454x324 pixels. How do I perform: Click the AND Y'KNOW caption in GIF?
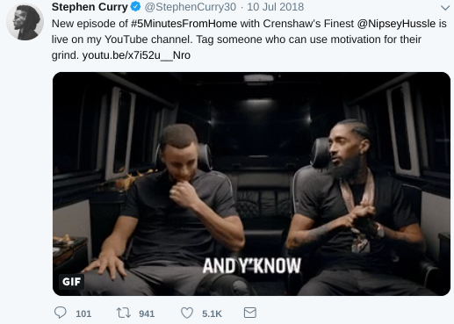252,266
